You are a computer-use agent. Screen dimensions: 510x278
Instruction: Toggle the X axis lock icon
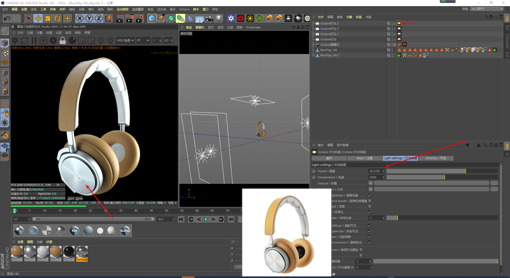pos(79,18)
